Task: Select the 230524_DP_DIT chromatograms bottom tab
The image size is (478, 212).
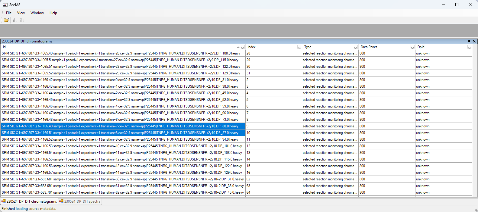Action: 31,201
